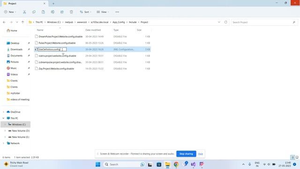Open the Sort dropdown menu
This screenshot has width=300, height=169.
[x=85, y=12]
